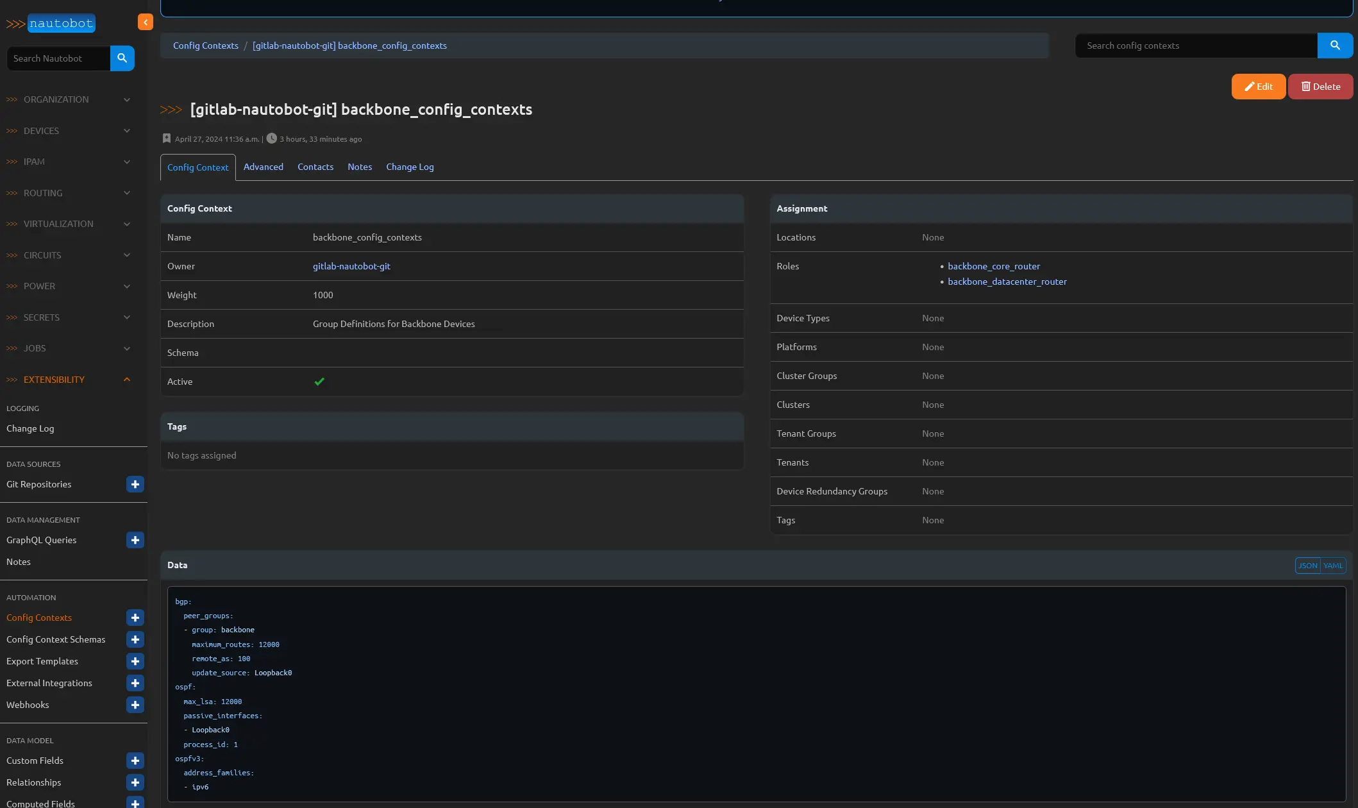Collapse the sidebar with orange arrow icon
Image resolution: width=1358 pixels, height=808 pixels.
tap(146, 22)
